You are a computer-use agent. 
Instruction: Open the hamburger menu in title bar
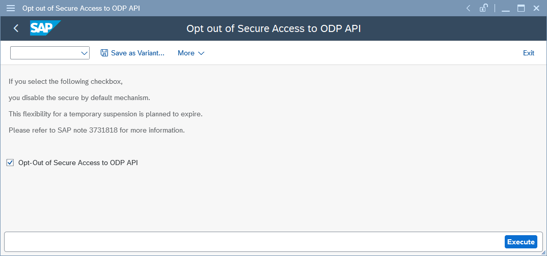click(11, 8)
